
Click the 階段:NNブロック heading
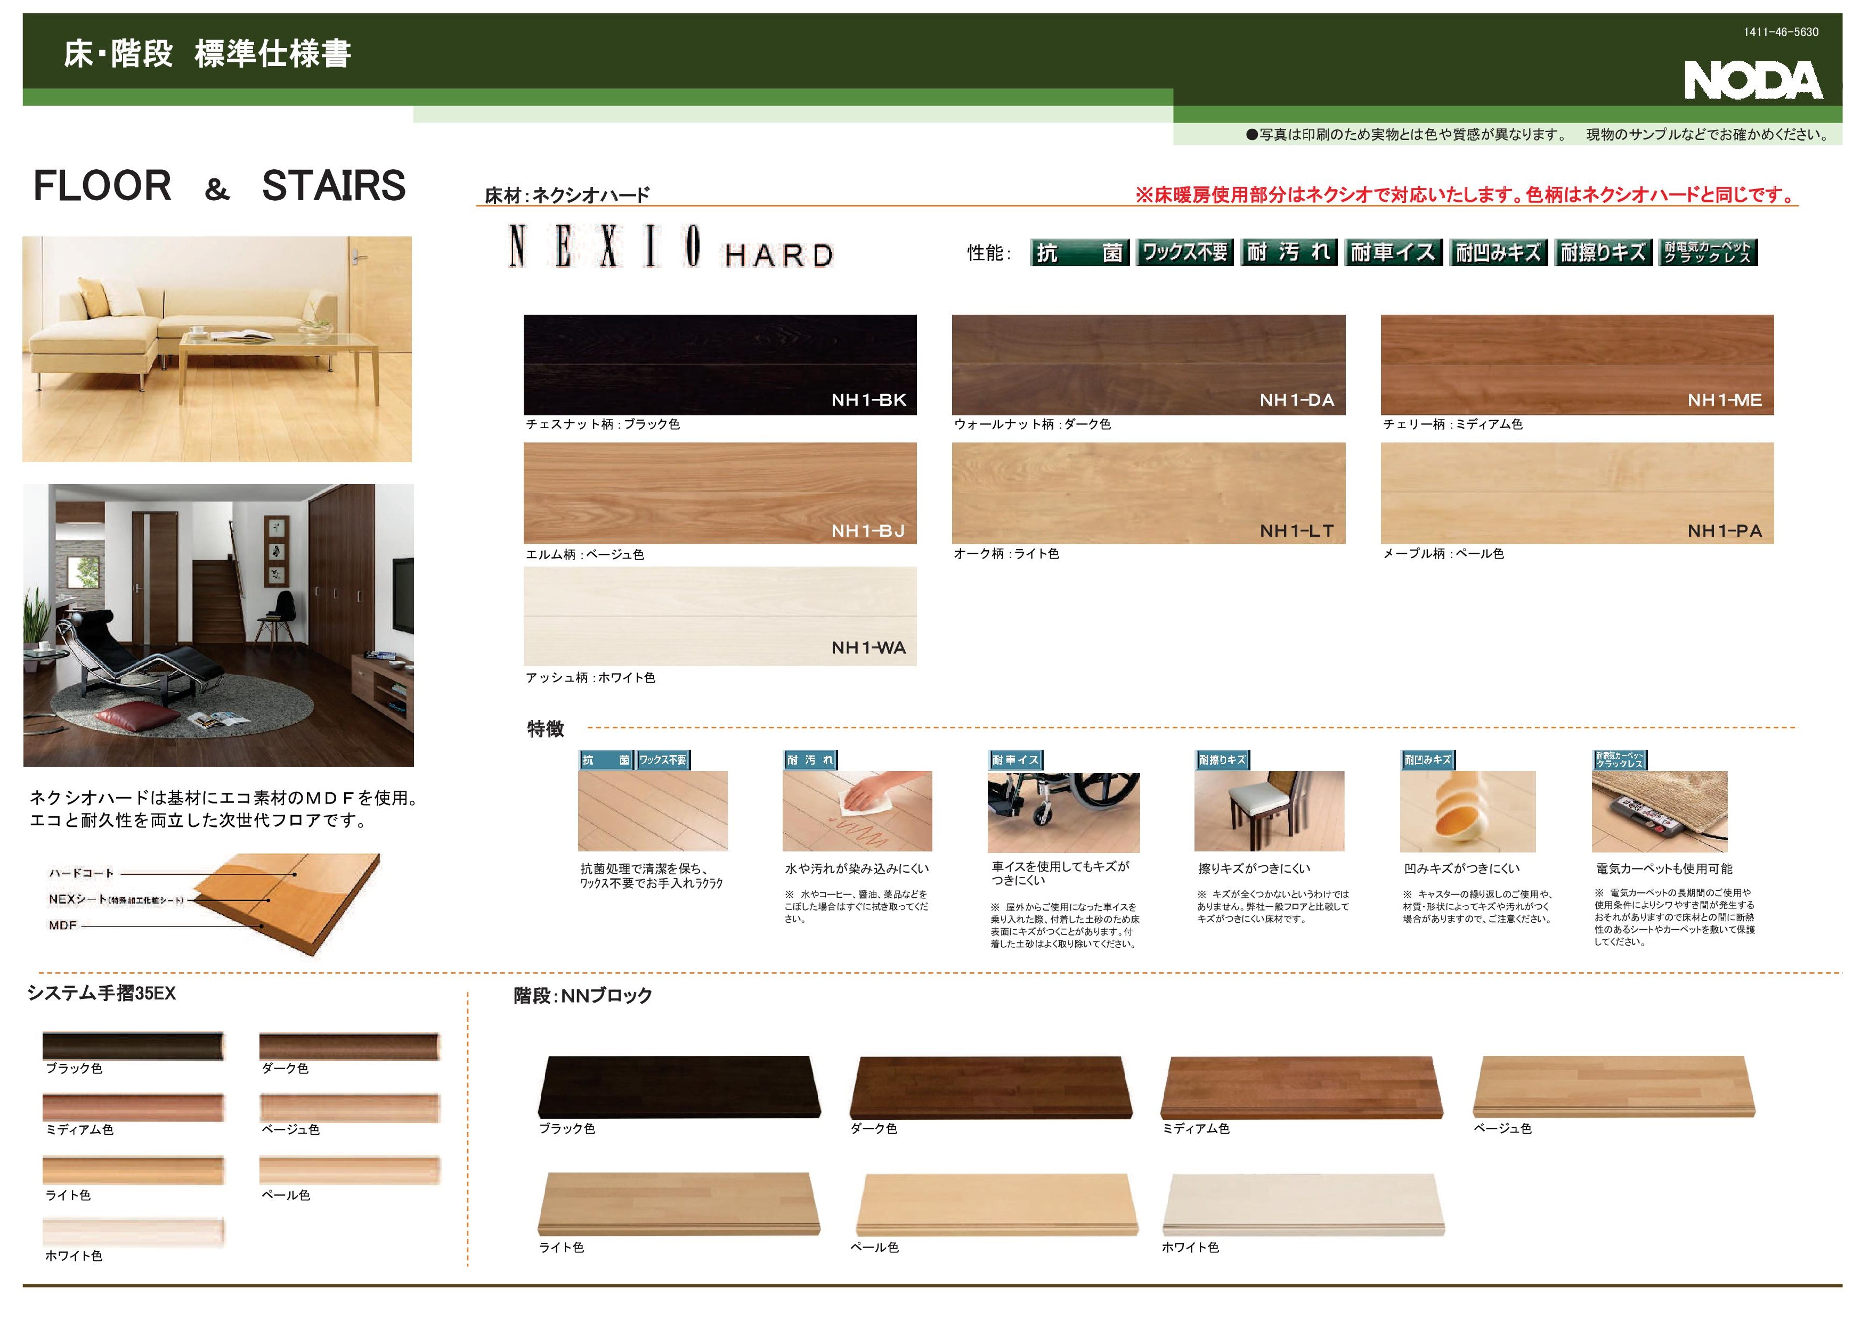(583, 996)
